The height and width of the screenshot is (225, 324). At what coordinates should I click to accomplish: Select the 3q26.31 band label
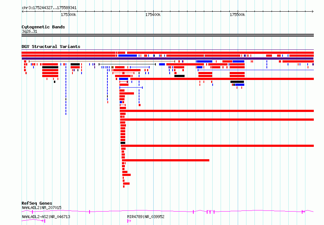tap(29, 31)
